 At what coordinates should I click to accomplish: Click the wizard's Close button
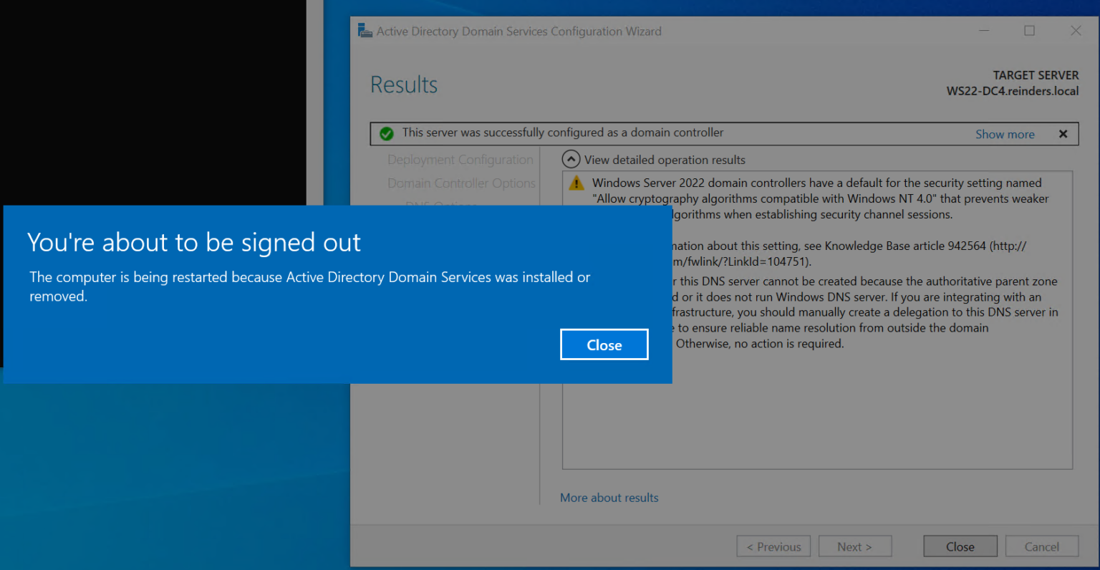(x=960, y=546)
